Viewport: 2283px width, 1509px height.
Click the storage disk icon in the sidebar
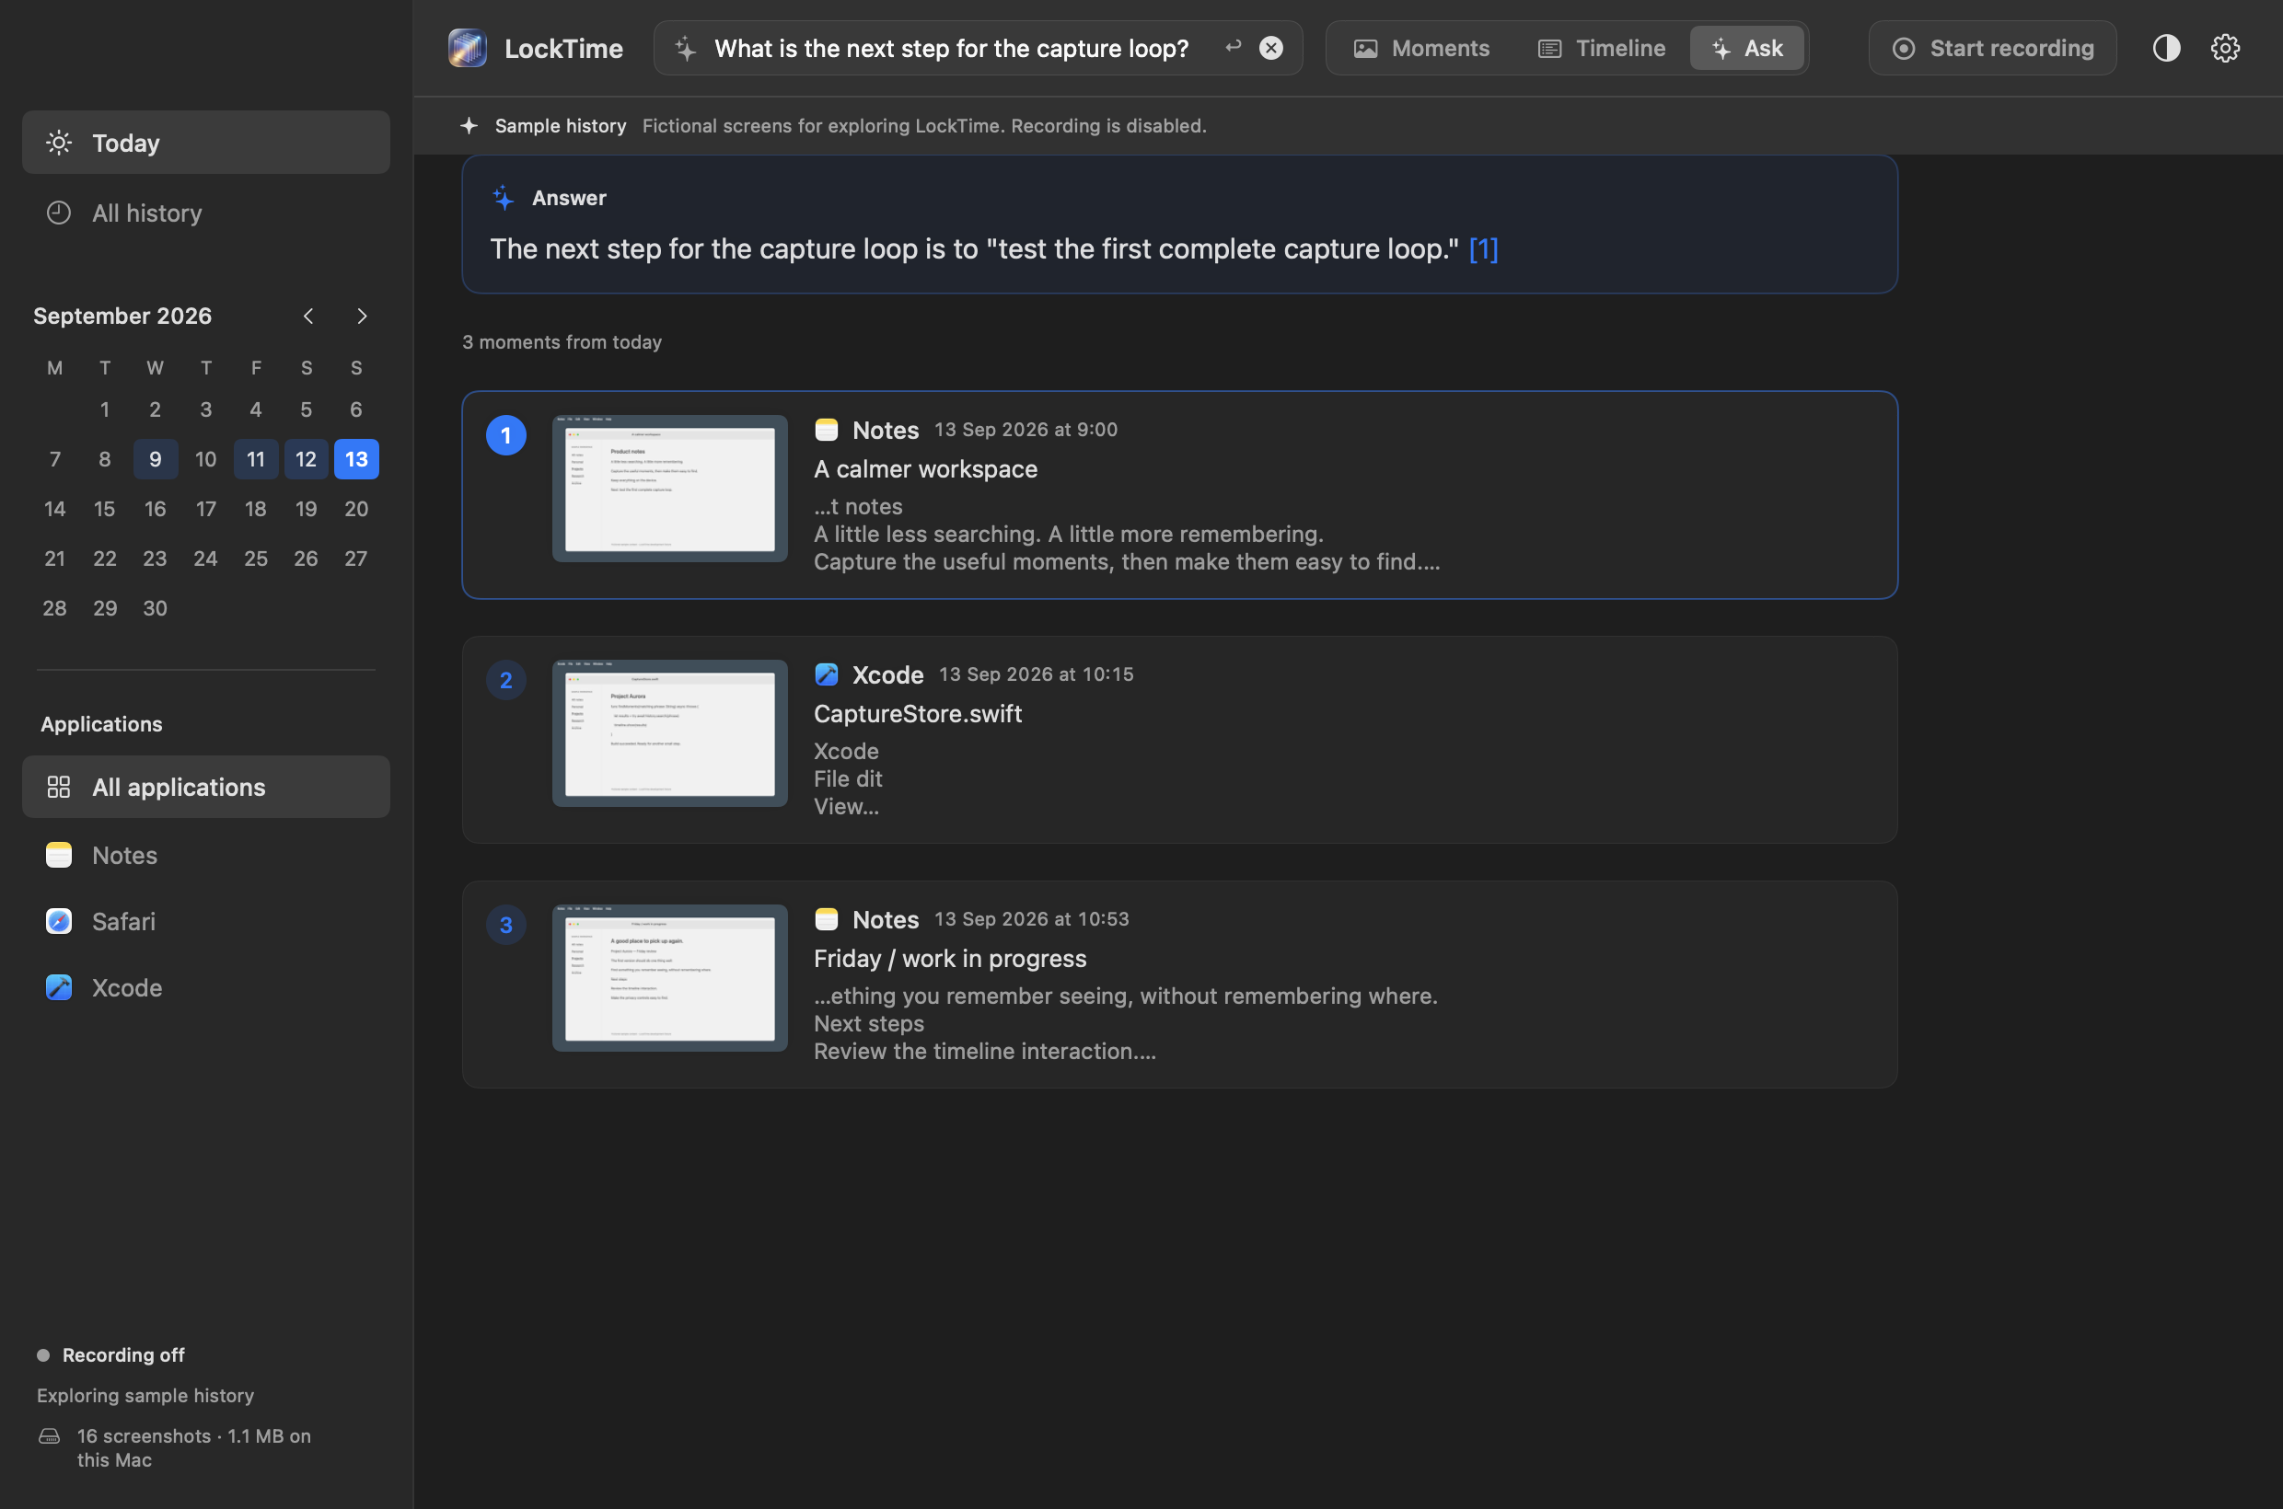click(x=49, y=1436)
